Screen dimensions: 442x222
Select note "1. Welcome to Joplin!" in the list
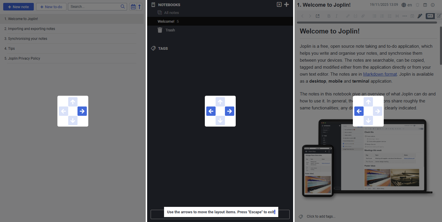72,19
